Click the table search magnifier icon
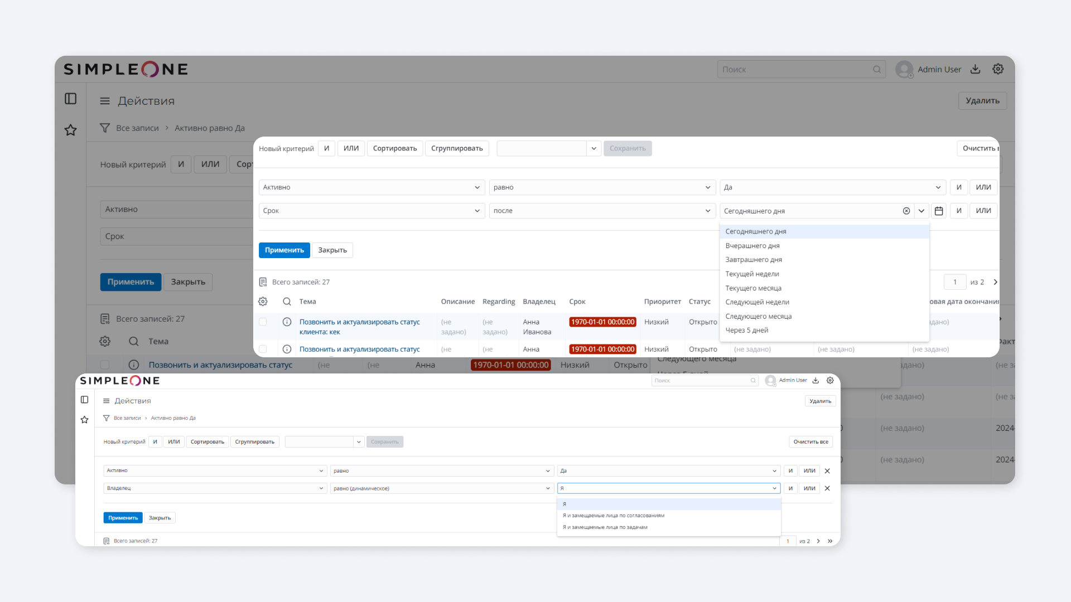 click(x=287, y=302)
